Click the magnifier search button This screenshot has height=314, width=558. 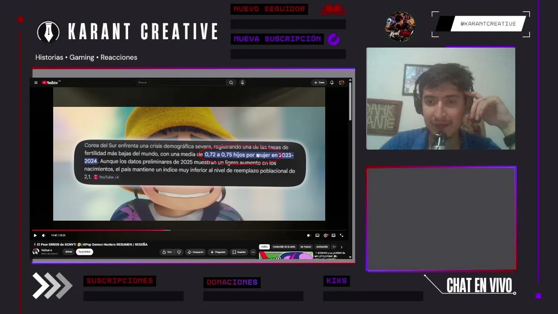pyautogui.click(x=231, y=82)
